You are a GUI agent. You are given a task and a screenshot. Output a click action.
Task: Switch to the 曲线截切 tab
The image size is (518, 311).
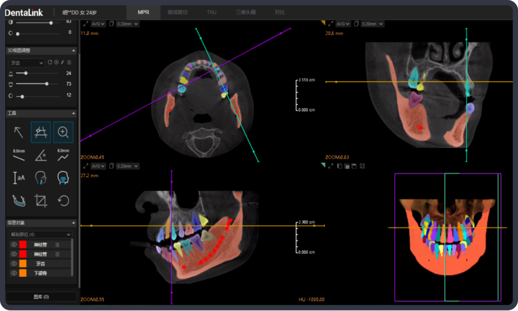tap(177, 12)
